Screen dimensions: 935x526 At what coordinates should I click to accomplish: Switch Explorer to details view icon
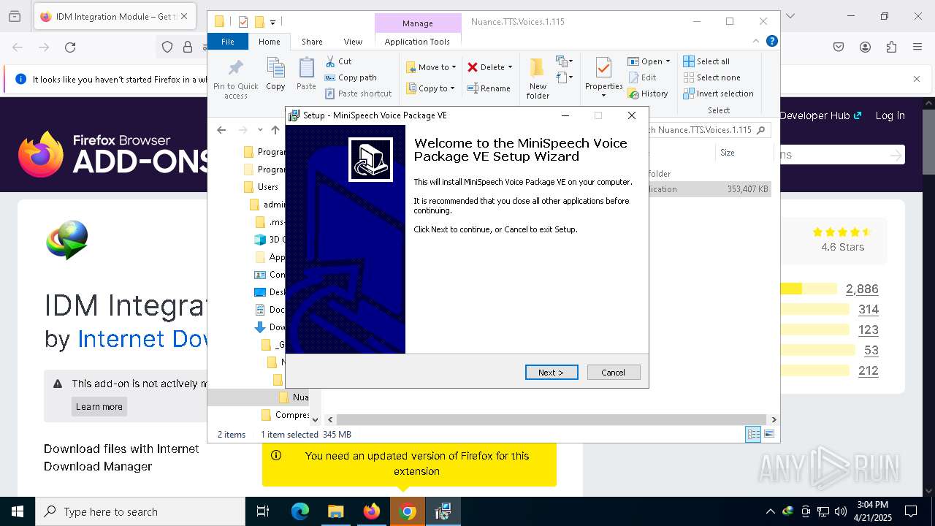coord(752,434)
